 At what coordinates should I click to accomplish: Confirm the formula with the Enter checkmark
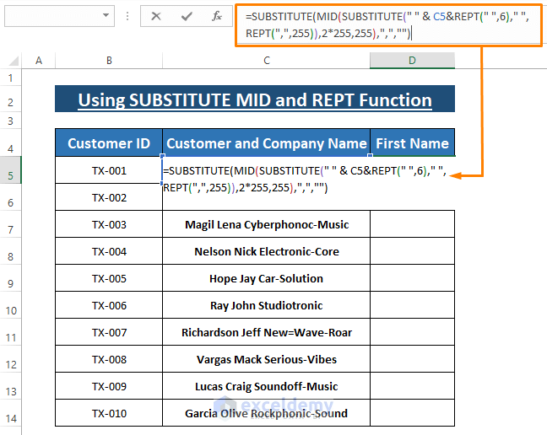tap(187, 16)
